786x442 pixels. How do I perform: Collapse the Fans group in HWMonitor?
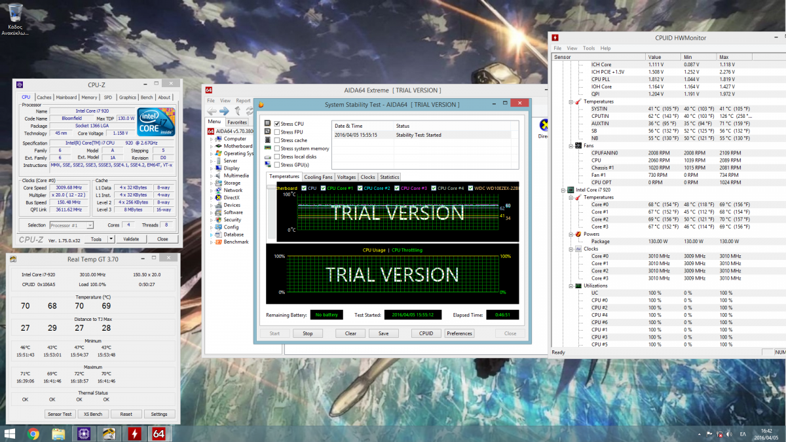point(570,145)
